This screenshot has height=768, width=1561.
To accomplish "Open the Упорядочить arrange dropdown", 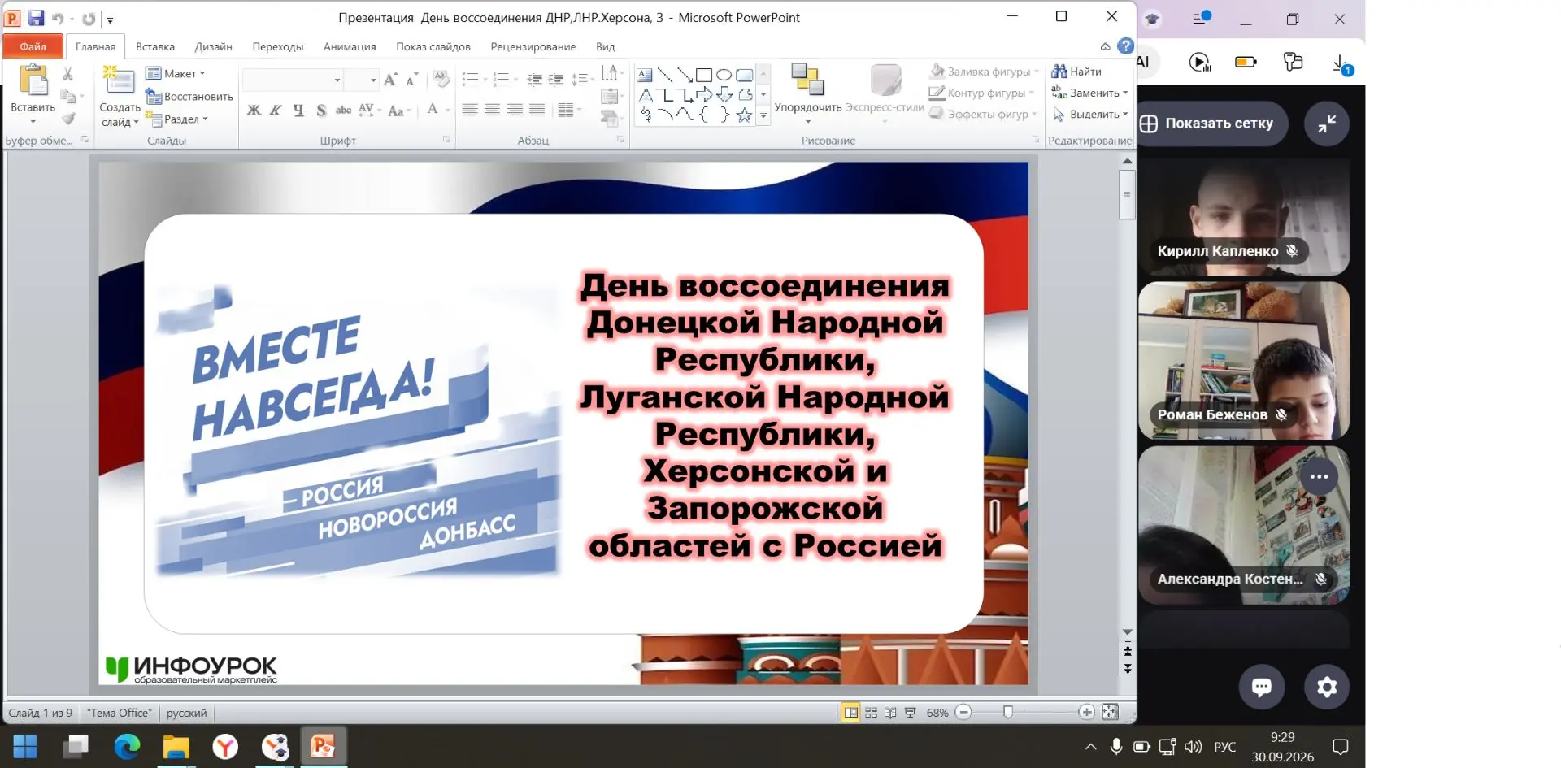I will (808, 93).
